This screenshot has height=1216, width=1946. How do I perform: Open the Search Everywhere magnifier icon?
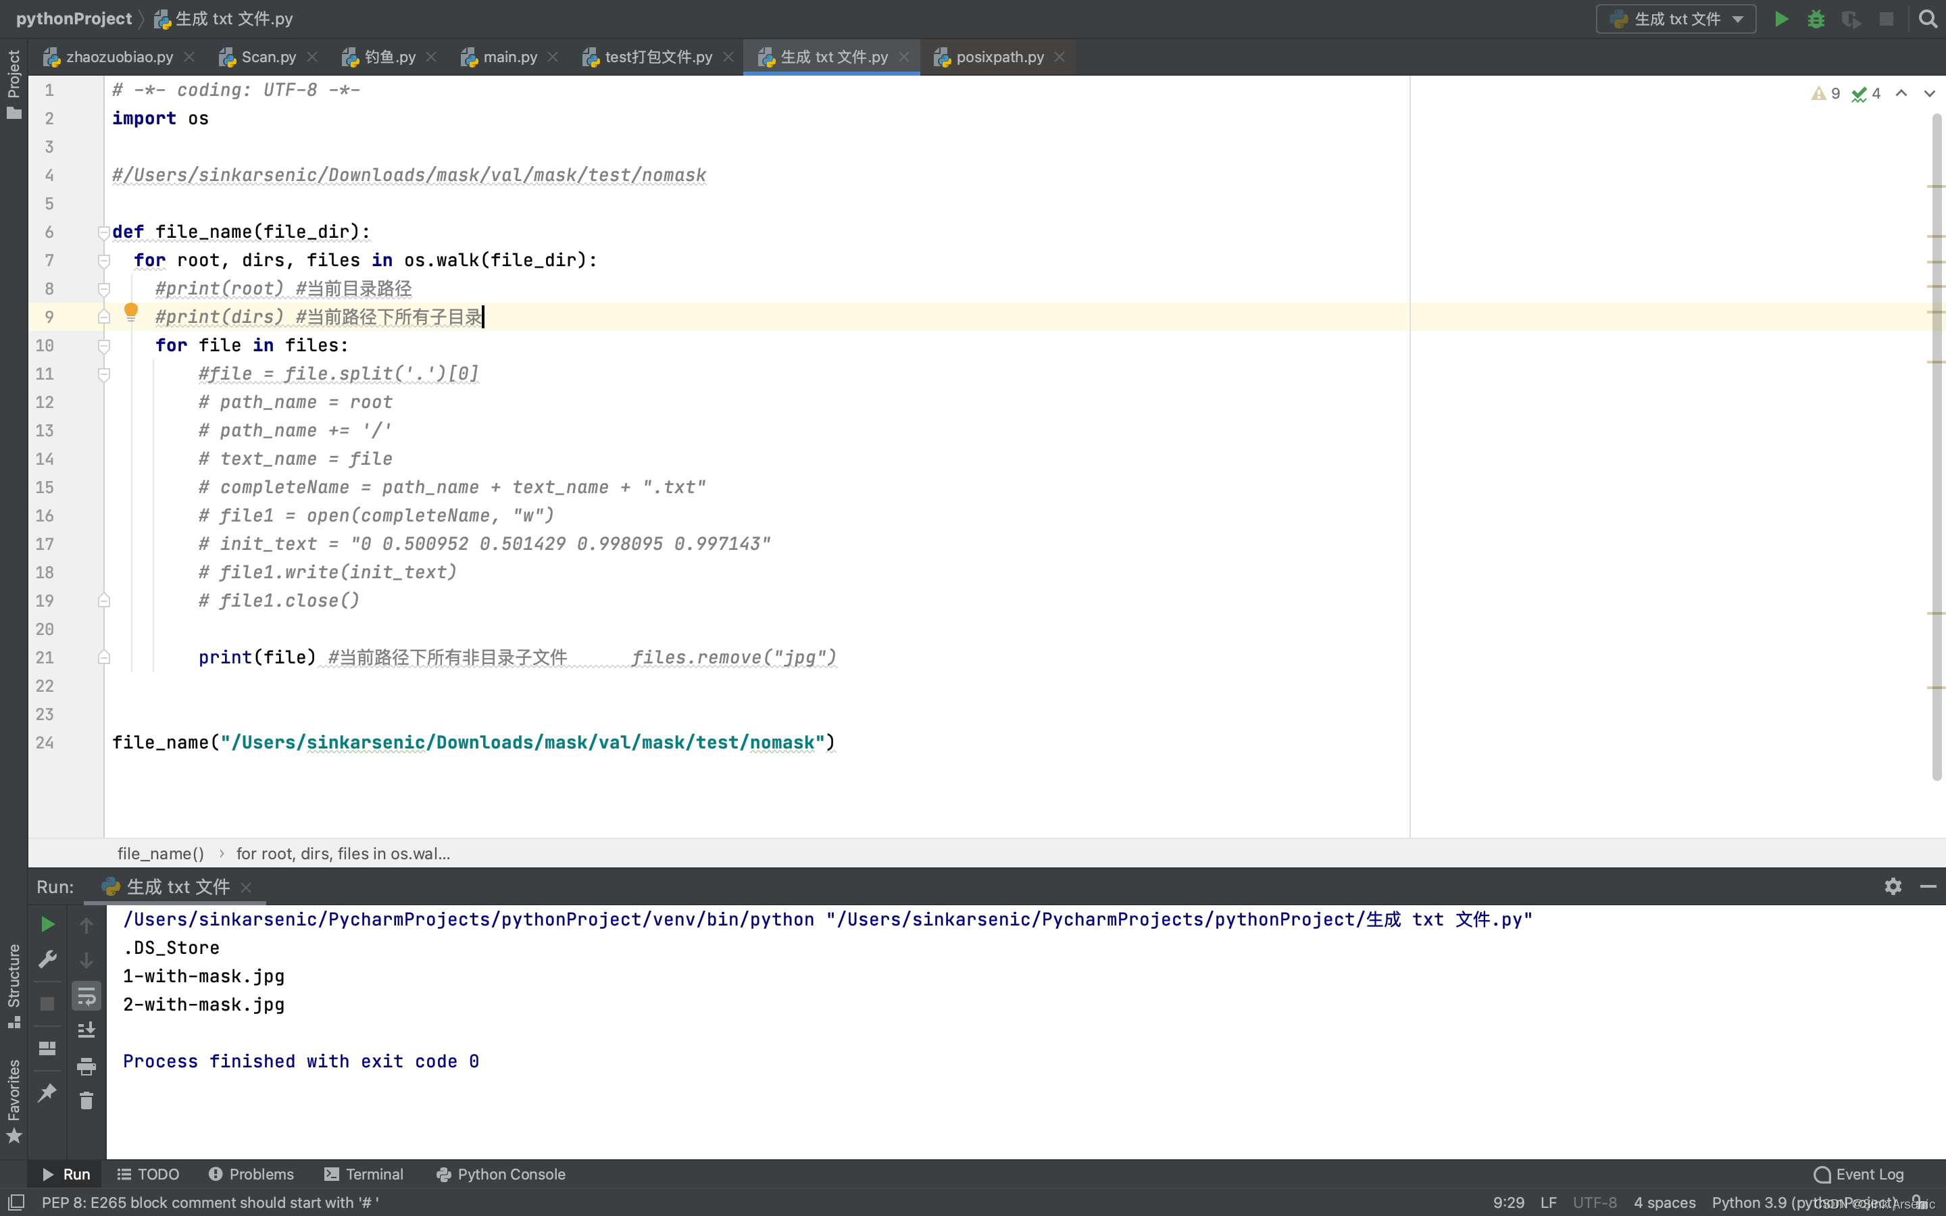coord(1928,18)
